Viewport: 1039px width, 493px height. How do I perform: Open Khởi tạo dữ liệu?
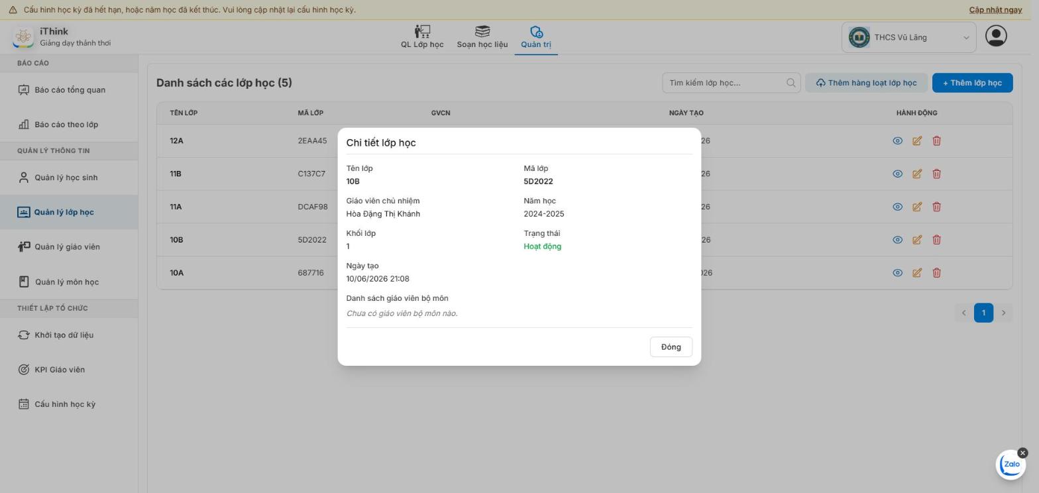pyautogui.click(x=69, y=335)
